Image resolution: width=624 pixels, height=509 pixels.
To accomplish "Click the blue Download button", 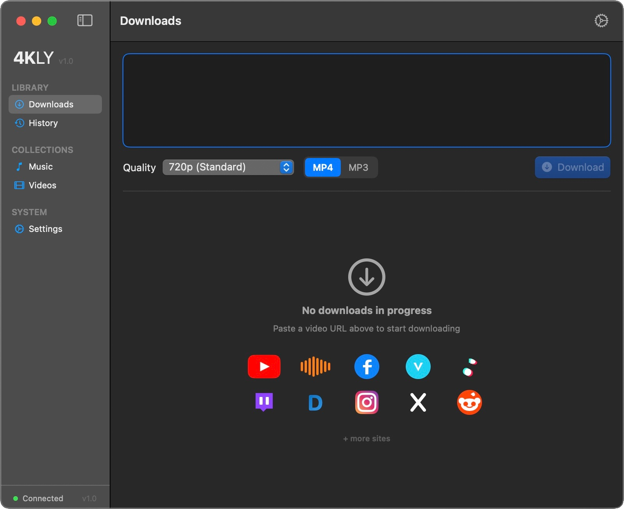I will [x=573, y=167].
